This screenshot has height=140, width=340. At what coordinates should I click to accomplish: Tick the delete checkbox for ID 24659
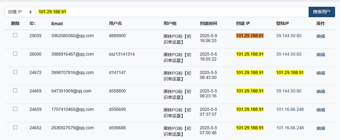[15, 109]
